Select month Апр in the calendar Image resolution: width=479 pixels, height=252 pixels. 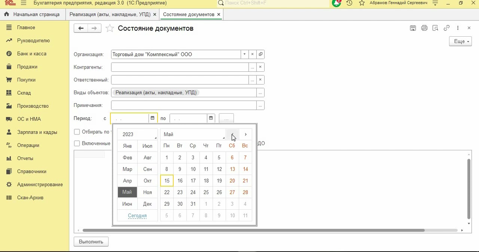(127, 181)
